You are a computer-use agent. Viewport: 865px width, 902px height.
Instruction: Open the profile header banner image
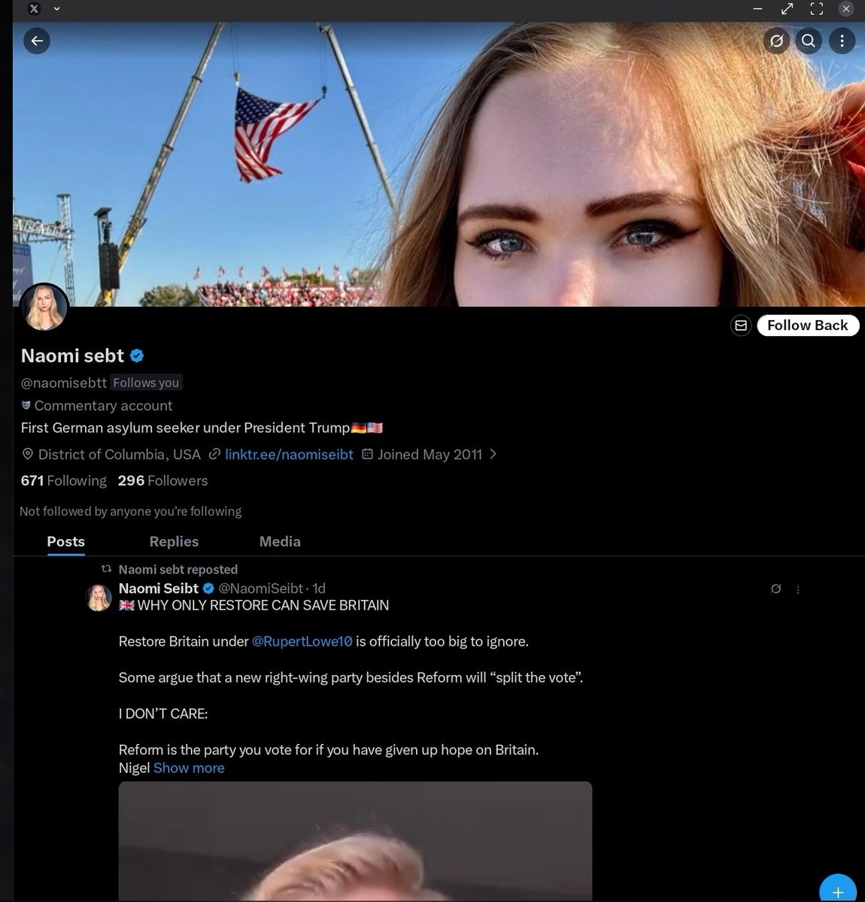tap(439, 164)
